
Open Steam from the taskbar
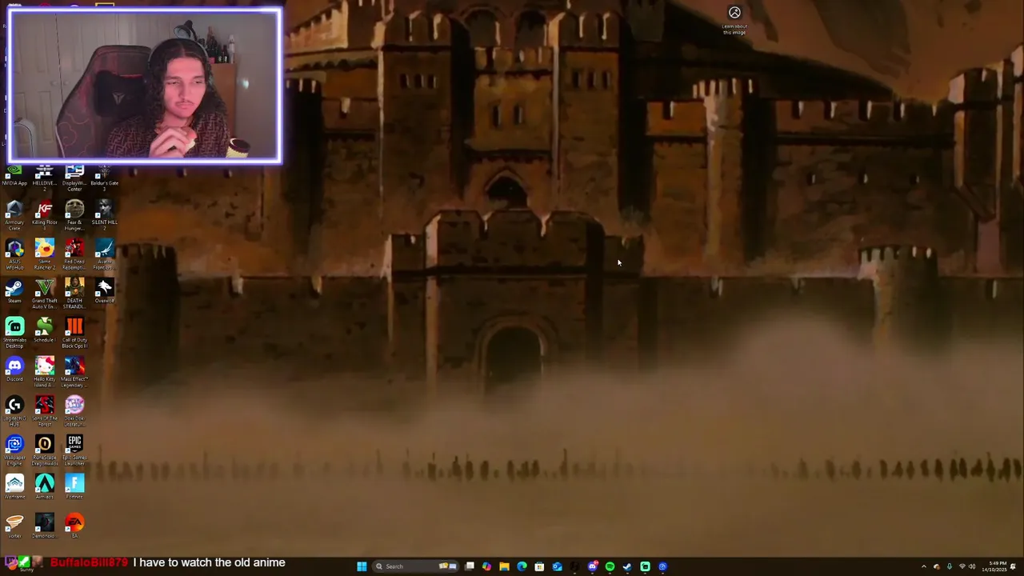627,566
